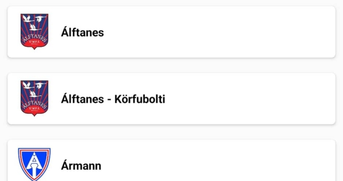Tap the swans on the Körfubolti card crest
The width and height of the screenshot is (343, 181).
pyautogui.click(x=34, y=89)
